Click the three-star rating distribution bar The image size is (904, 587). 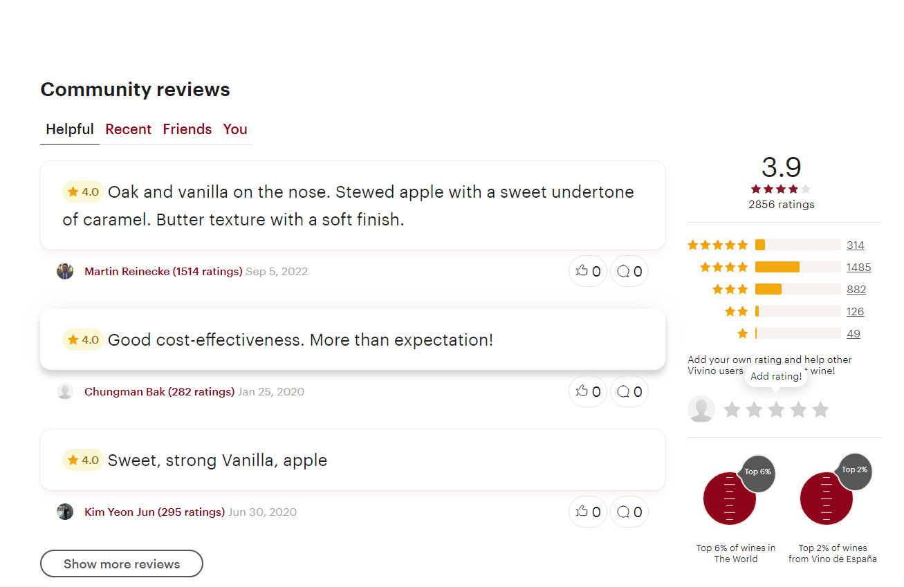pyautogui.click(x=798, y=289)
